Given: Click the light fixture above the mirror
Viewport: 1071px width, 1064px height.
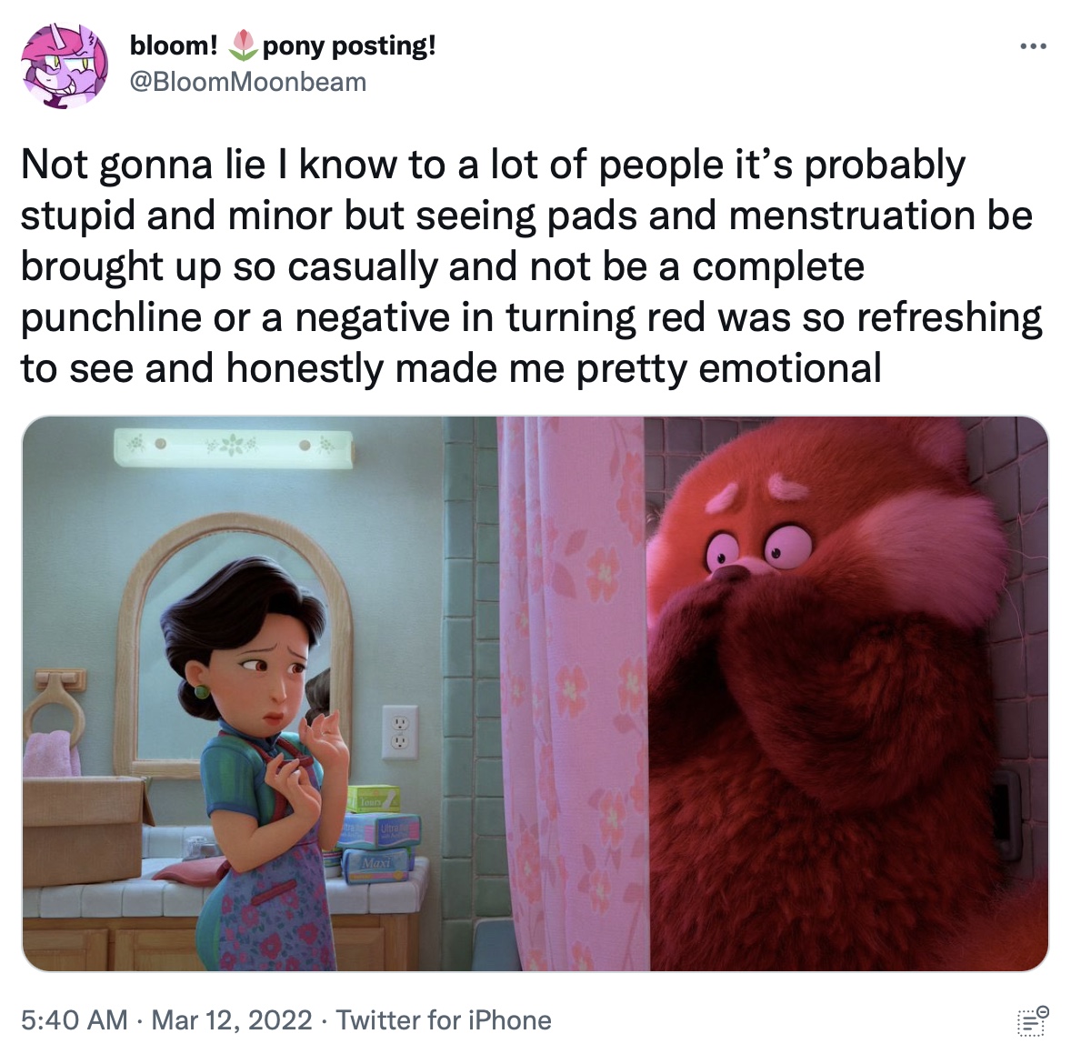Looking at the screenshot, I should [x=234, y=447].
